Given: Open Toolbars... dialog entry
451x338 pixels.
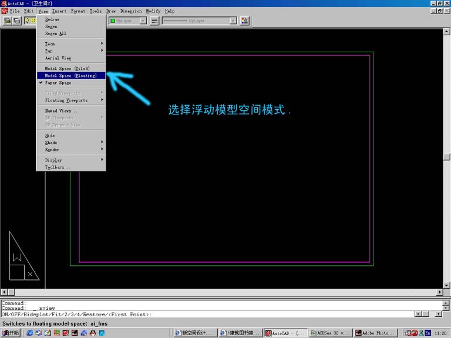Looking at the screenshot, I should pyautogui.click(x=71, y=167).
